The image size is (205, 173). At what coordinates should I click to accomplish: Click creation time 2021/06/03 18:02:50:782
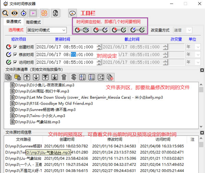[x=66, y=146]
